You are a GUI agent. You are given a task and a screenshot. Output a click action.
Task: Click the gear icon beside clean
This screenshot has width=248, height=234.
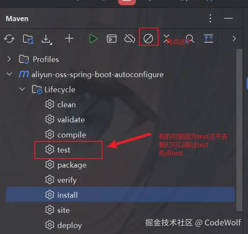(50, 104)
